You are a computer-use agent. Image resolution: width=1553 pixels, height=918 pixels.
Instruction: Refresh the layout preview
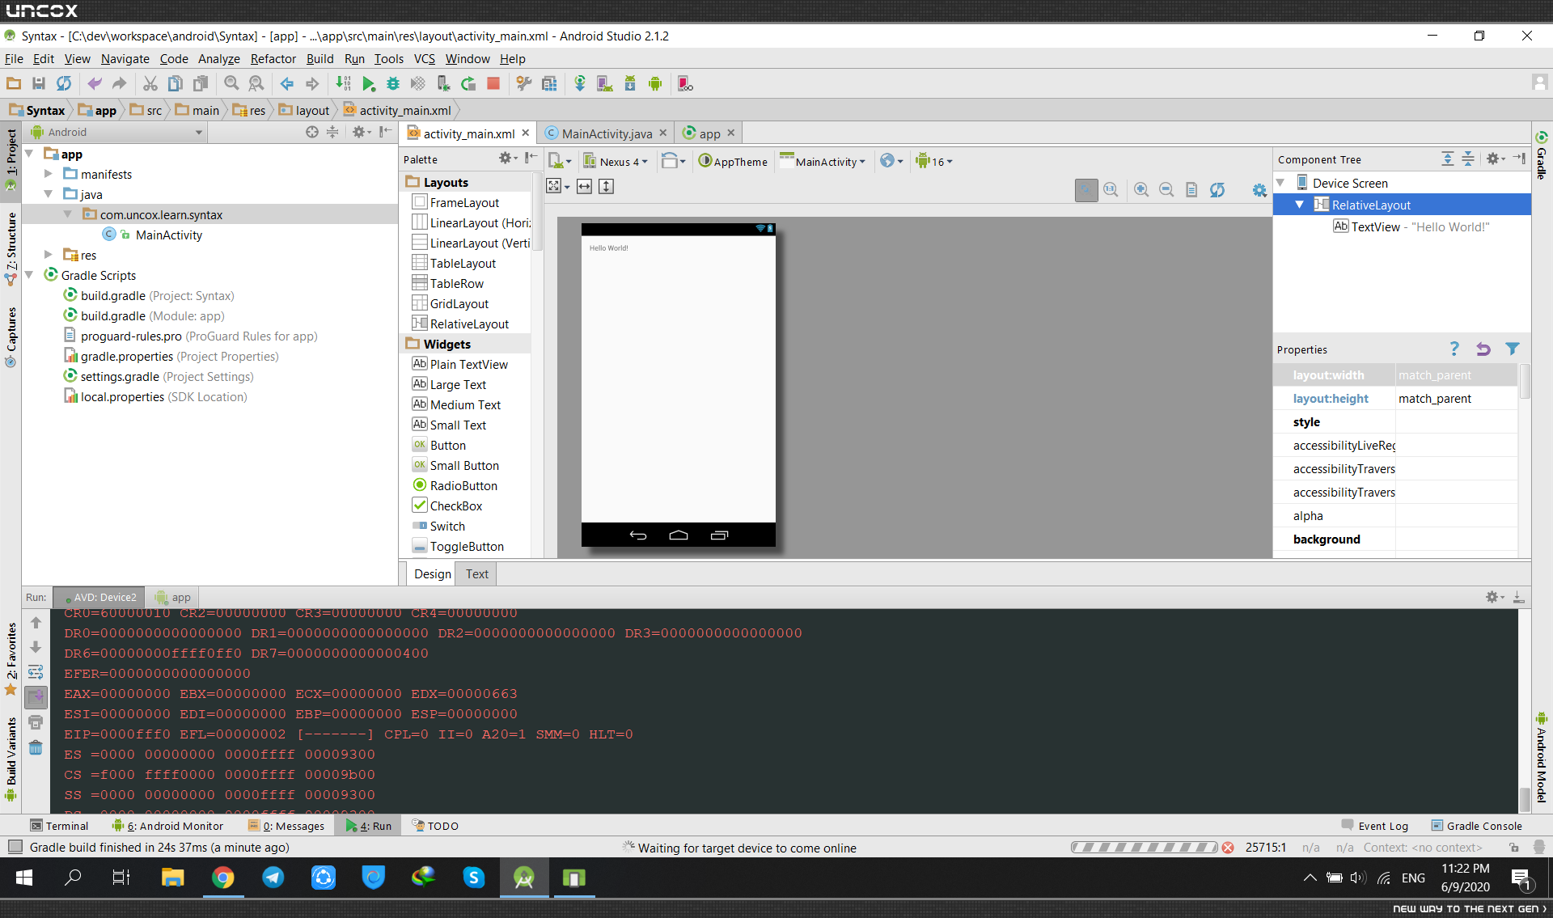pyautogui.click(x=1217, y=189)
